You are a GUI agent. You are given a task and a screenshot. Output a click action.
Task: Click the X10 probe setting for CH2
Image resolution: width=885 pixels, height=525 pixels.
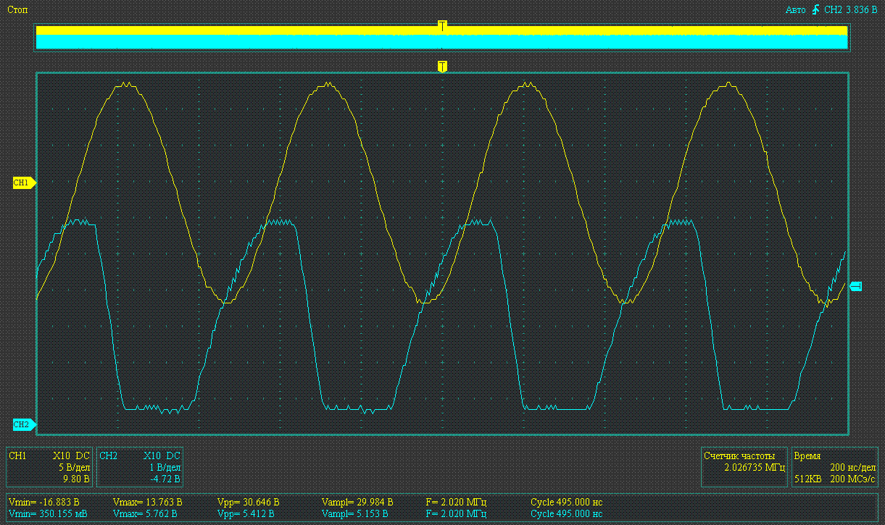tap(152, 456)
